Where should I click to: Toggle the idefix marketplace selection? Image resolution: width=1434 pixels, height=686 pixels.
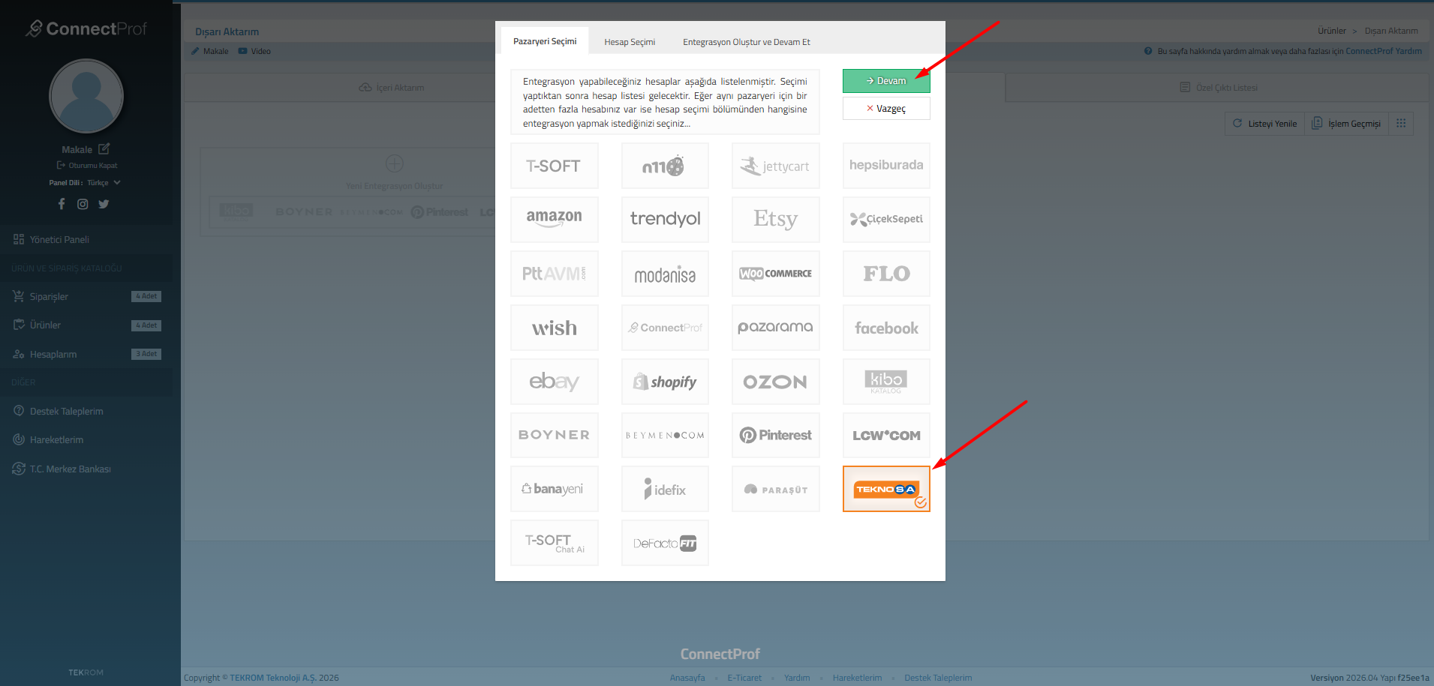point(665,490)
